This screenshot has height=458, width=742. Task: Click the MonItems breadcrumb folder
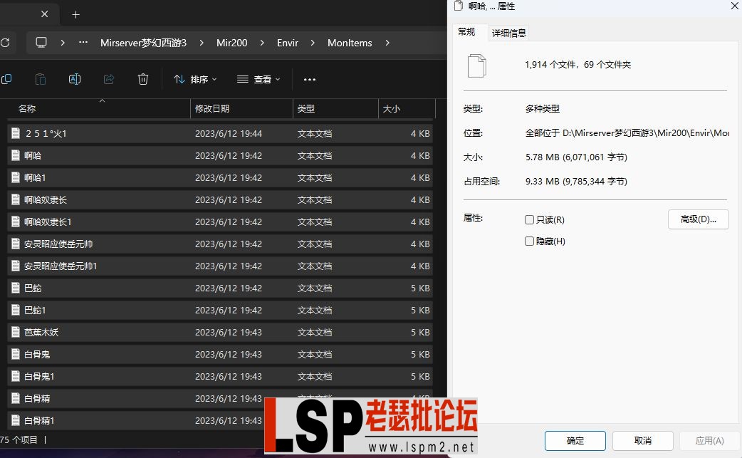pyautogui.click(x=350, y=43)
